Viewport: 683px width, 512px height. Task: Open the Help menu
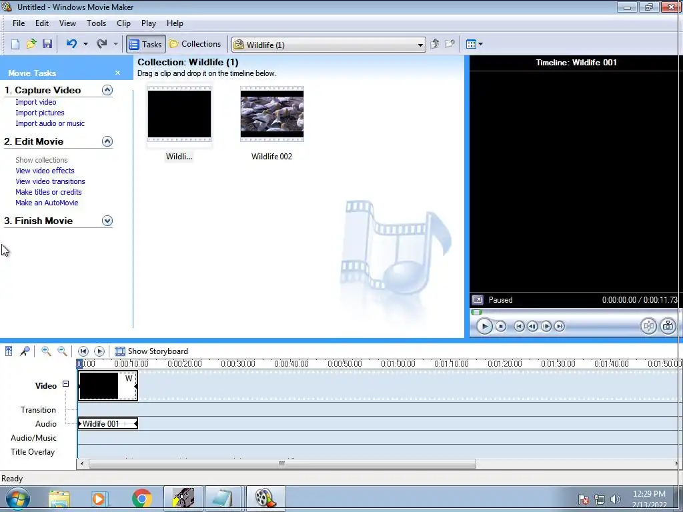pyautogui.click(x=175, y=23)
